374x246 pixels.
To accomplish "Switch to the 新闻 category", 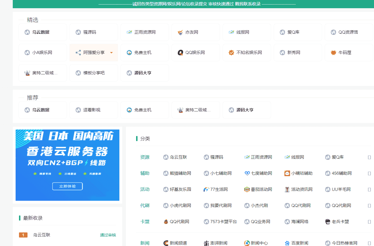I will (145, 243).
